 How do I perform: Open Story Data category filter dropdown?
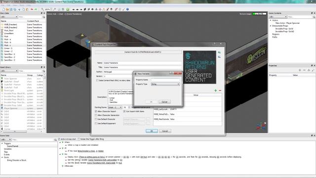(x=9, y=17)
